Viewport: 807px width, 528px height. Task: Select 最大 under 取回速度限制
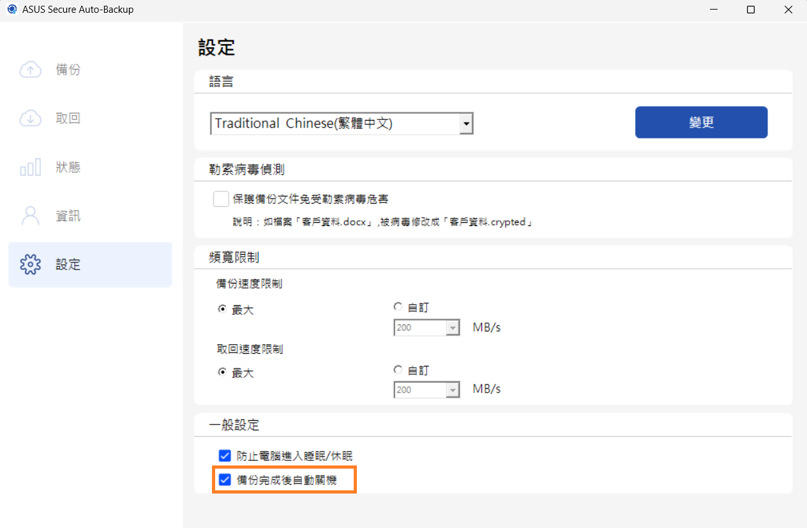[222, 372]
